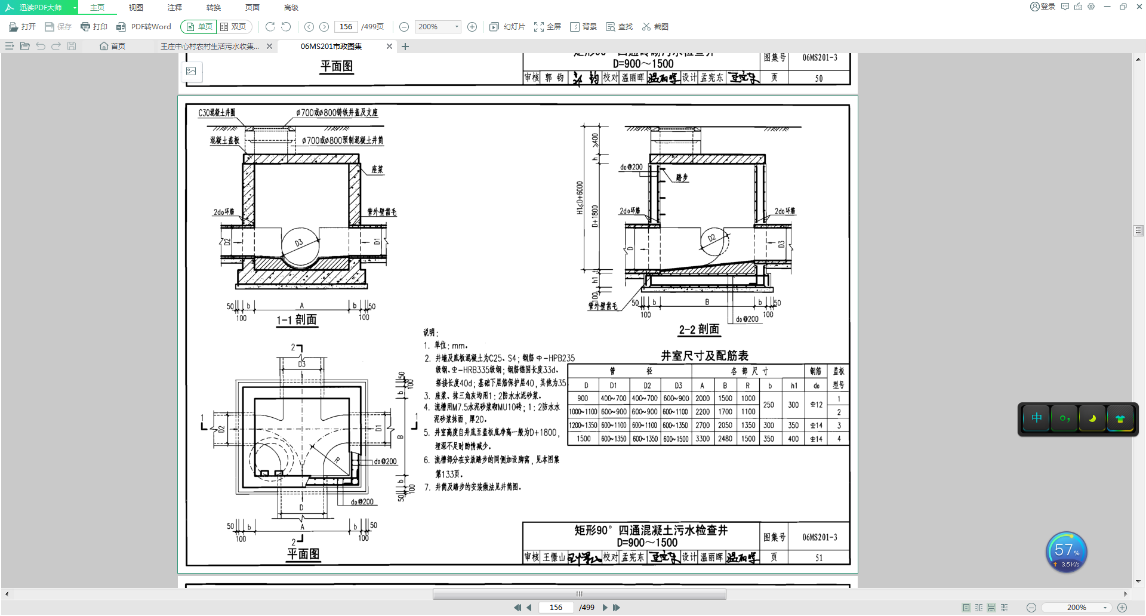Viewport: 1146px width, 616px height.
Task: Expand the main app title dropdown arrow
Action: pos(75,7)
